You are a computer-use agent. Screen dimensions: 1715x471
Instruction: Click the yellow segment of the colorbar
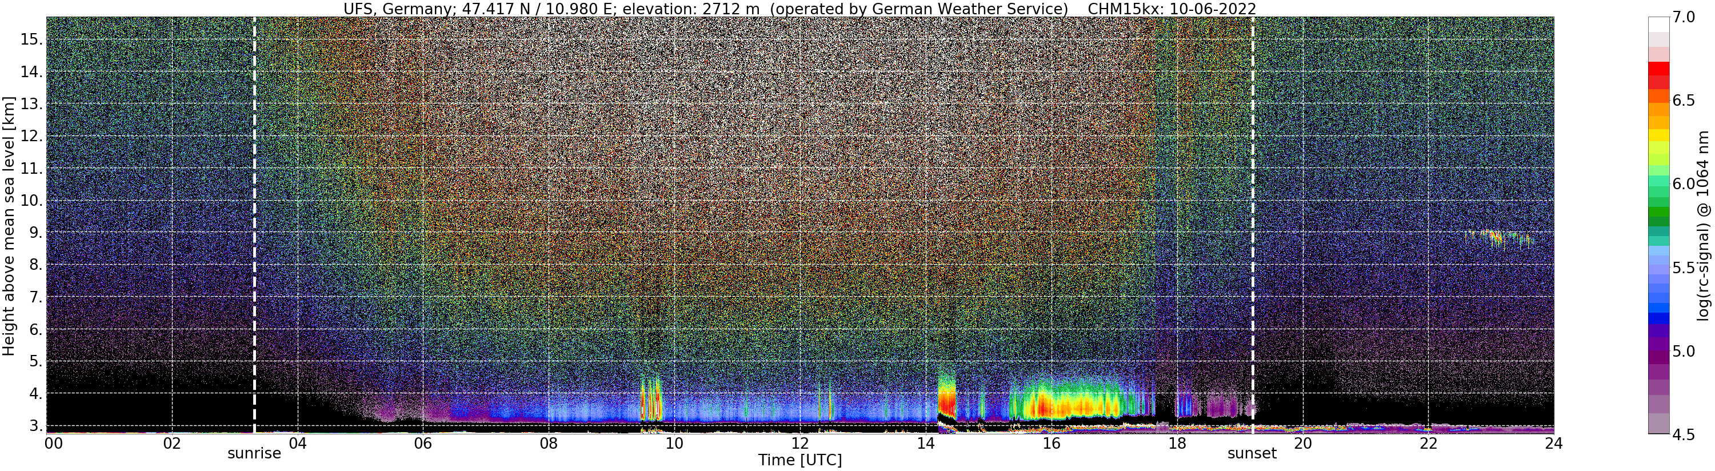(x=1658, y=135)
